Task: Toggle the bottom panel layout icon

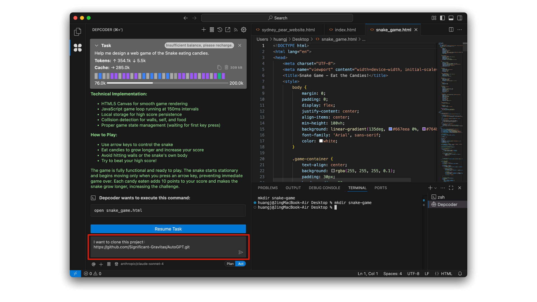Action: click(451, 18)
